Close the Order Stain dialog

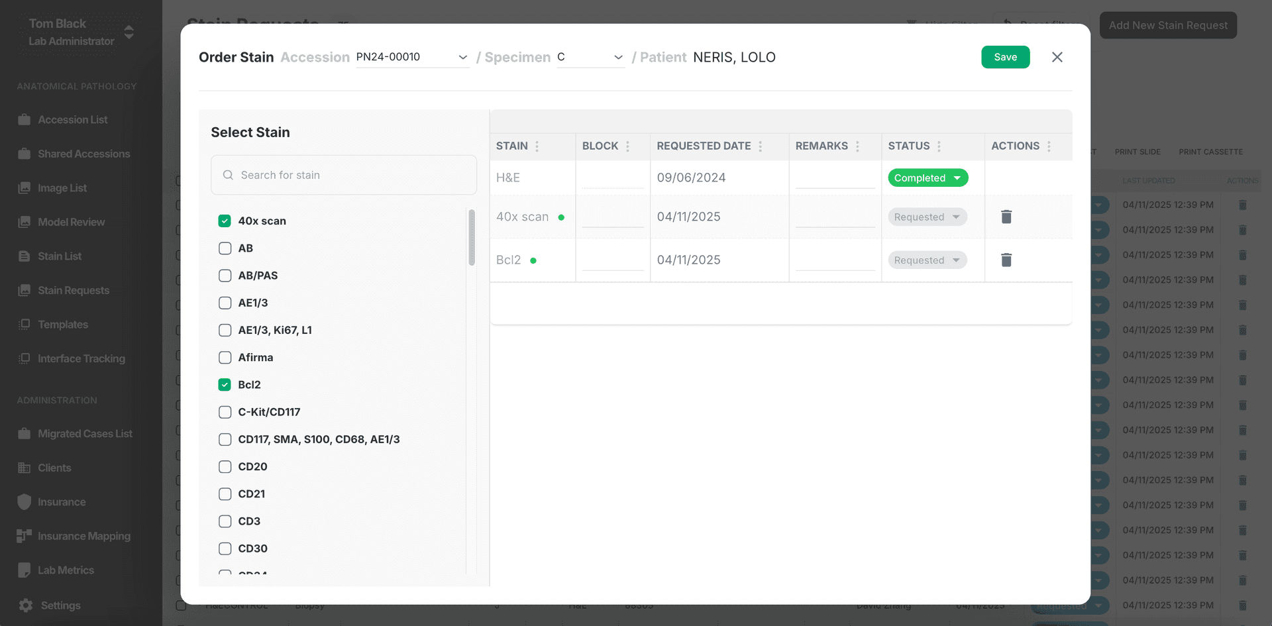(x=1057, y=57)
